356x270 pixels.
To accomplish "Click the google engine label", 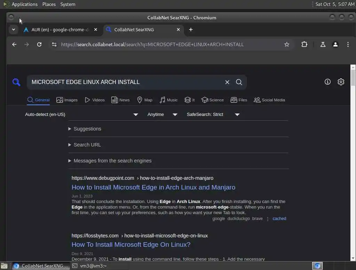I will click(x=219, y=219).
